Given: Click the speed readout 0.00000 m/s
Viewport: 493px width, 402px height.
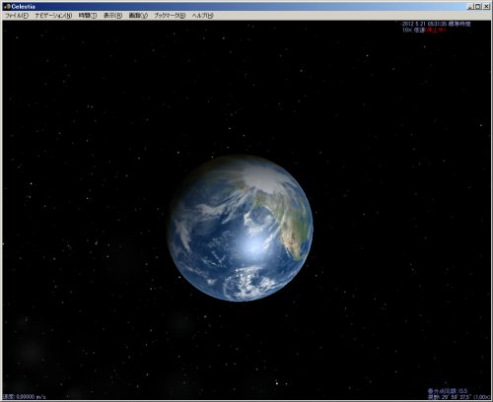Looking at the screenshot, I should coord(25,397).
